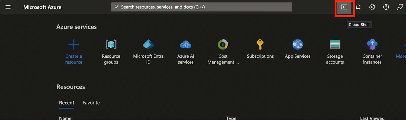This screenshot has height=120, width=406.
Task: Open Container instances icon
Action: click(x=372, y=44)
